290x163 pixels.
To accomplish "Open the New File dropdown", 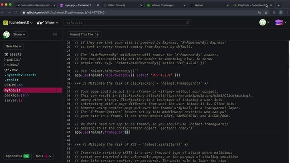I will pyautogui.click(x=13, y=46).
